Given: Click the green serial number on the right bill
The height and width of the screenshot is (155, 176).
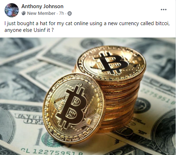Looking at the screenshot, I should [158, 96].
